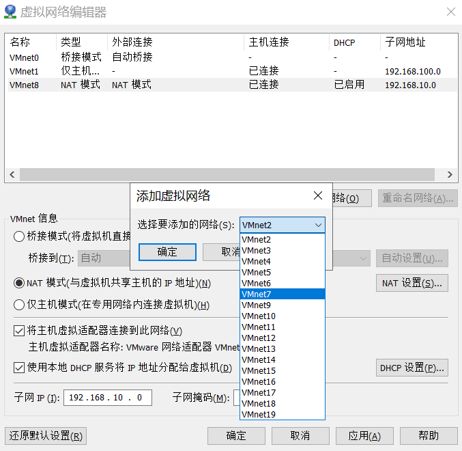This screenshot has width=462, height=451.
Task: Open DHCP 设置(P)... button
Action: click(412, 368)
